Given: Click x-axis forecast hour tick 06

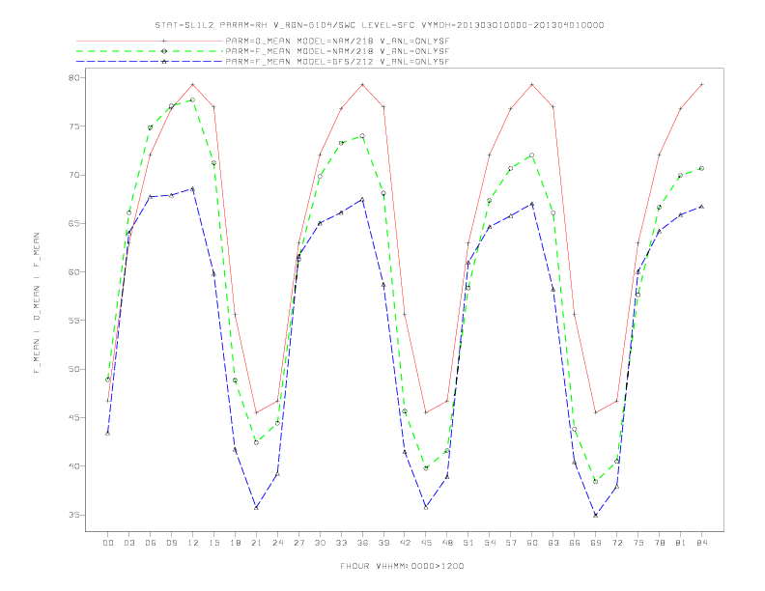Looking at the screenshot, I should point(151,543).
